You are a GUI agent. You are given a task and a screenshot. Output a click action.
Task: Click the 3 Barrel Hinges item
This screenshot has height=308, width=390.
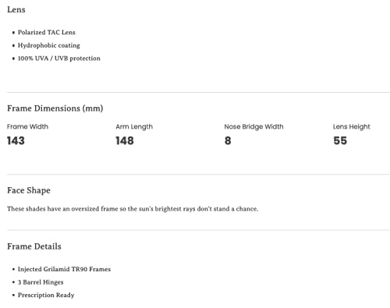(41, 282)
